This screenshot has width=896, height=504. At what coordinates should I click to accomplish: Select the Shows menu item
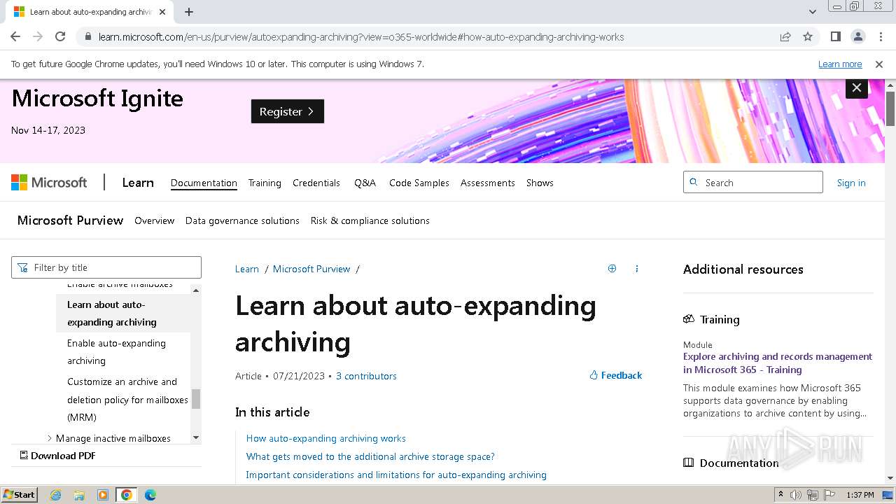[540, 183]
